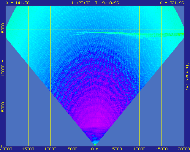
Task: Click the 15000 range label on bottom-left axis
Action: point(28,149)
